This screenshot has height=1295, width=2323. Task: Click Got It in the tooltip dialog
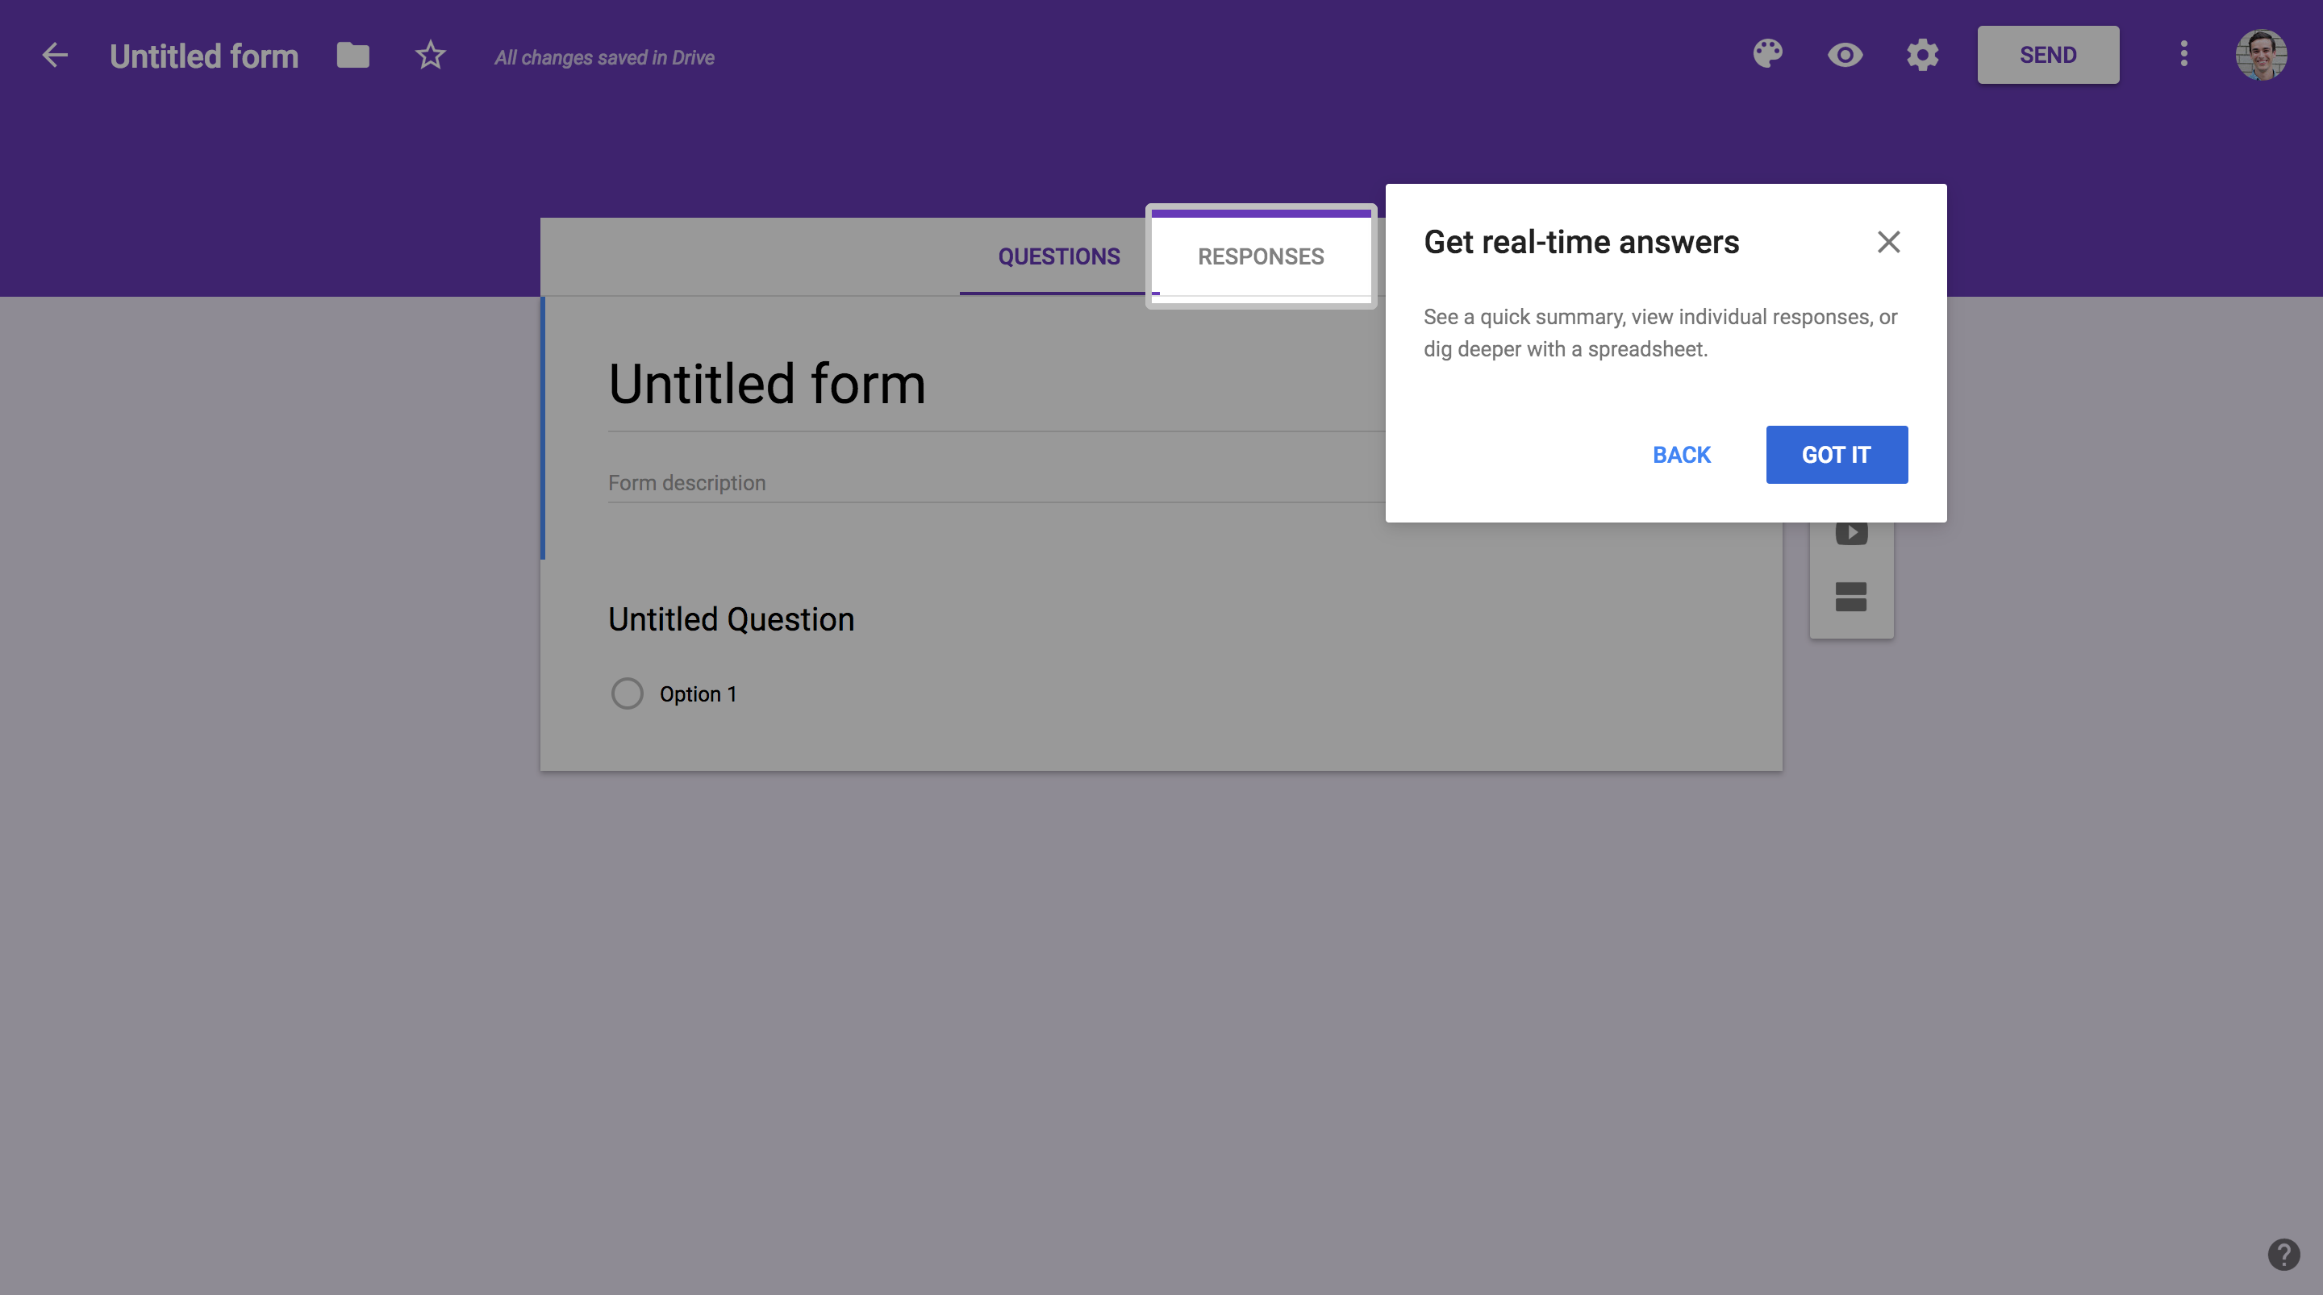1836,455
